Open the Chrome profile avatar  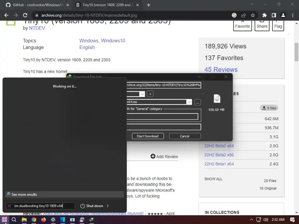283,15
